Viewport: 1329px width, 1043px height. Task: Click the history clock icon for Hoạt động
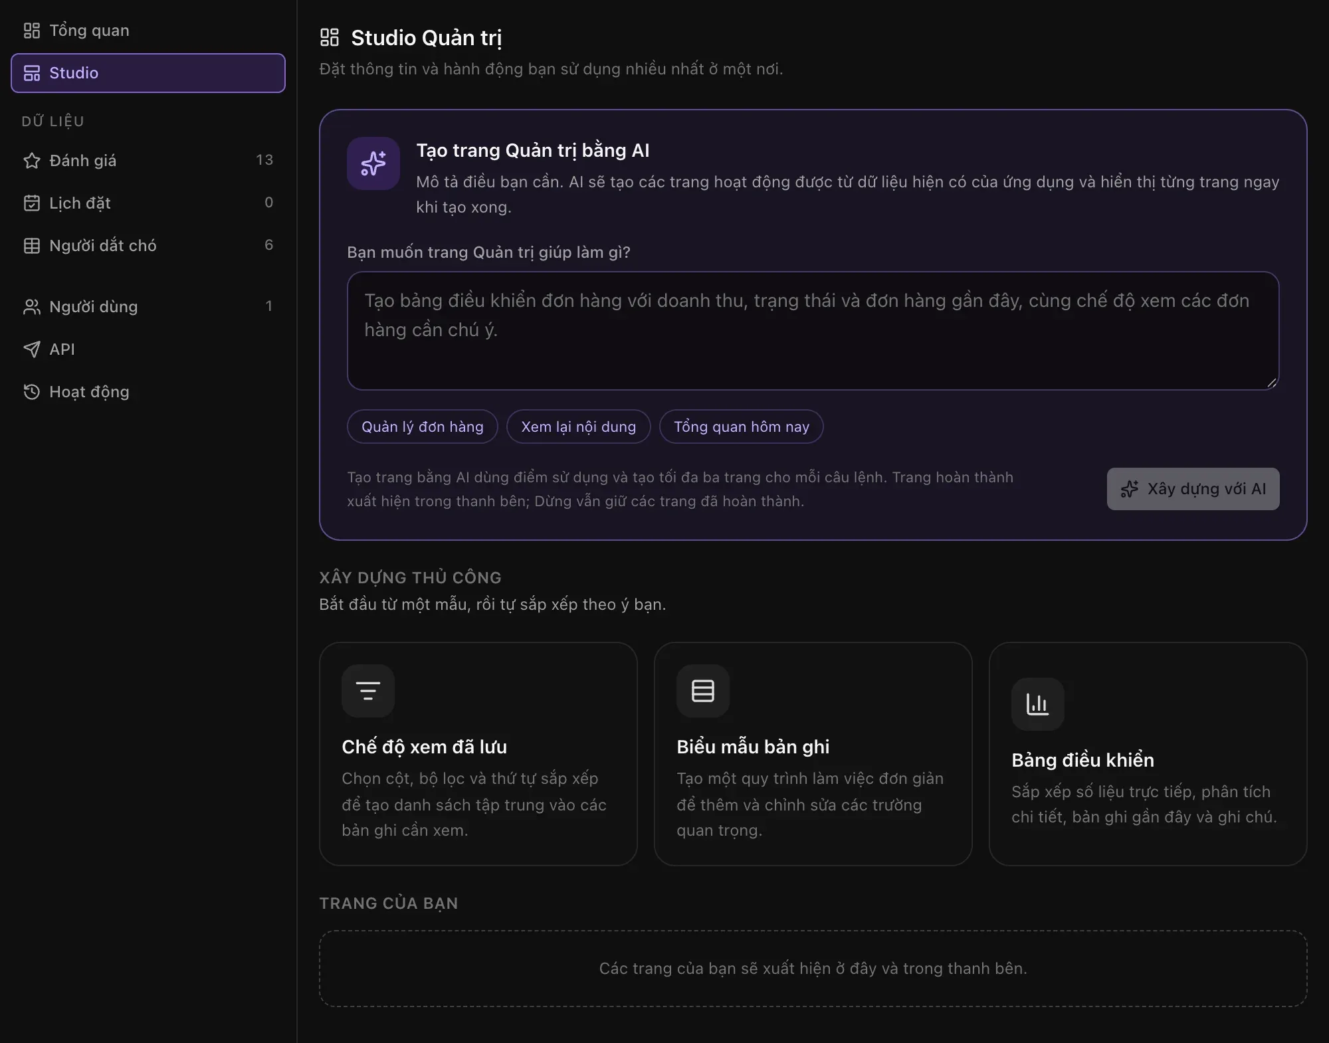32,391
